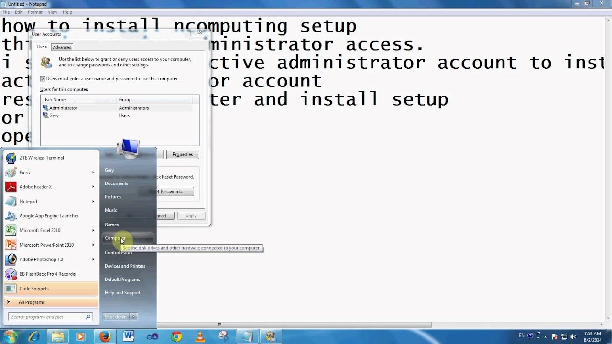This screenshot has width=612, height=344.
Task: Open Documents from Start menu
Action: click(116, 183)
